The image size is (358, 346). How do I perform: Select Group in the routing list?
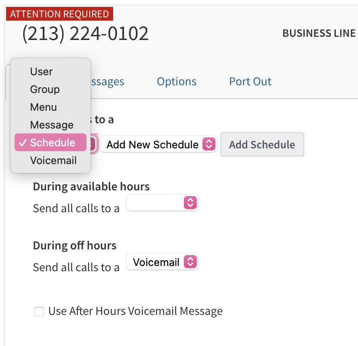45,89
